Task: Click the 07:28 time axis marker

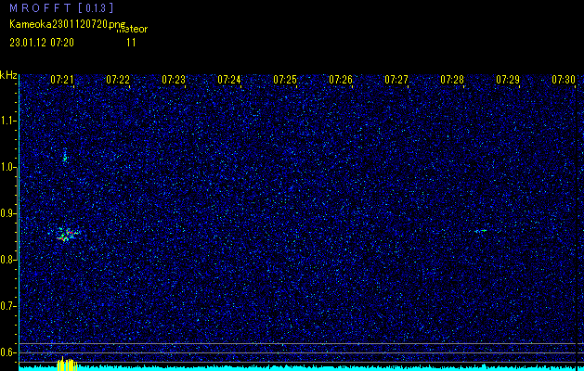Action: [x=452, y=80]
